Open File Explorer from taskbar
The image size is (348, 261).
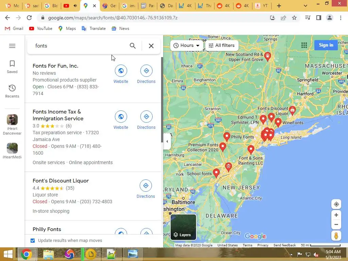48,254
